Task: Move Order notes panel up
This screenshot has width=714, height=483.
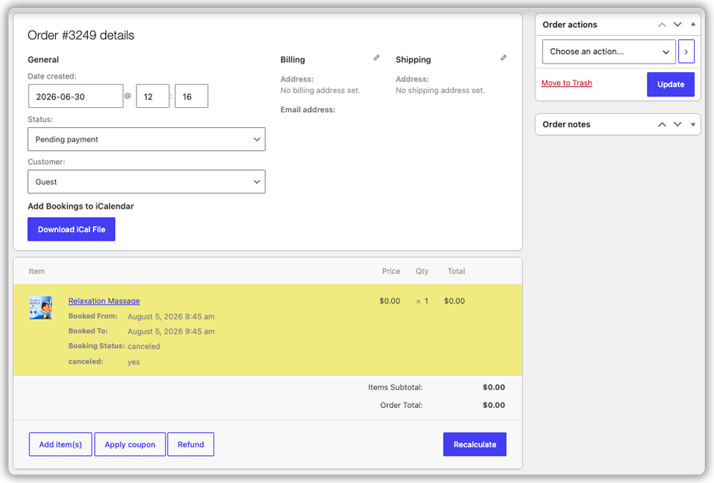Action: (x=662, y=124)
